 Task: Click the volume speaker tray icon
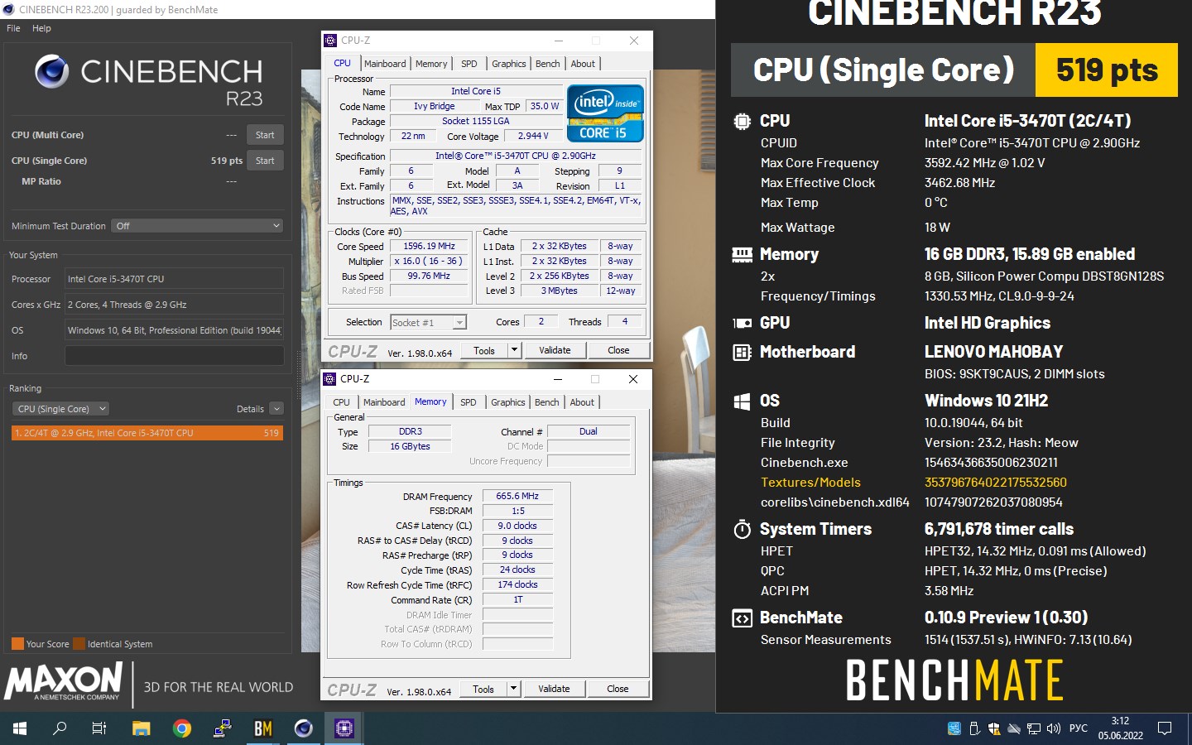(x=1054, y=728)
